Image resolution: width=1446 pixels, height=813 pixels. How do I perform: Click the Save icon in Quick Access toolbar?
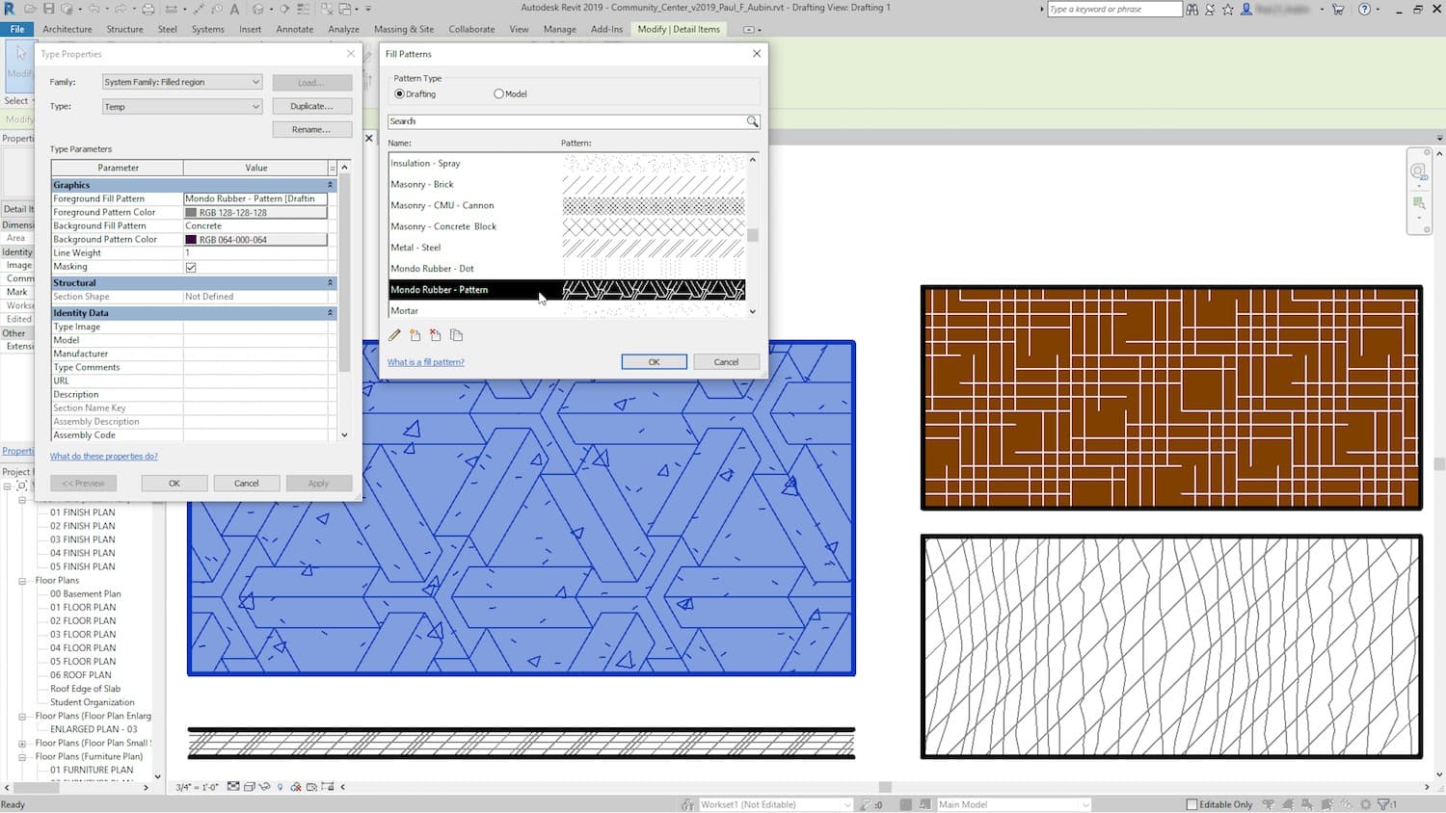pos(49,9)
